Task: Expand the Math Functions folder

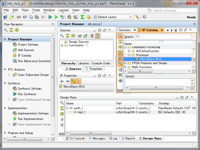Action: 125,67
